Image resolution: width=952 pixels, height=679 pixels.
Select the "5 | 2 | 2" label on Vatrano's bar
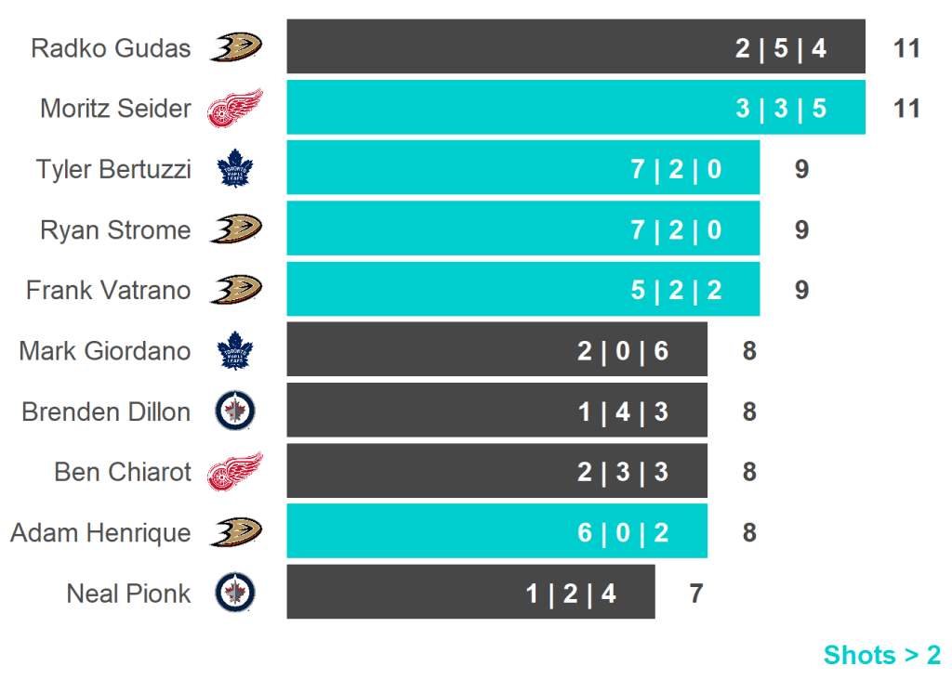point(676,291)
